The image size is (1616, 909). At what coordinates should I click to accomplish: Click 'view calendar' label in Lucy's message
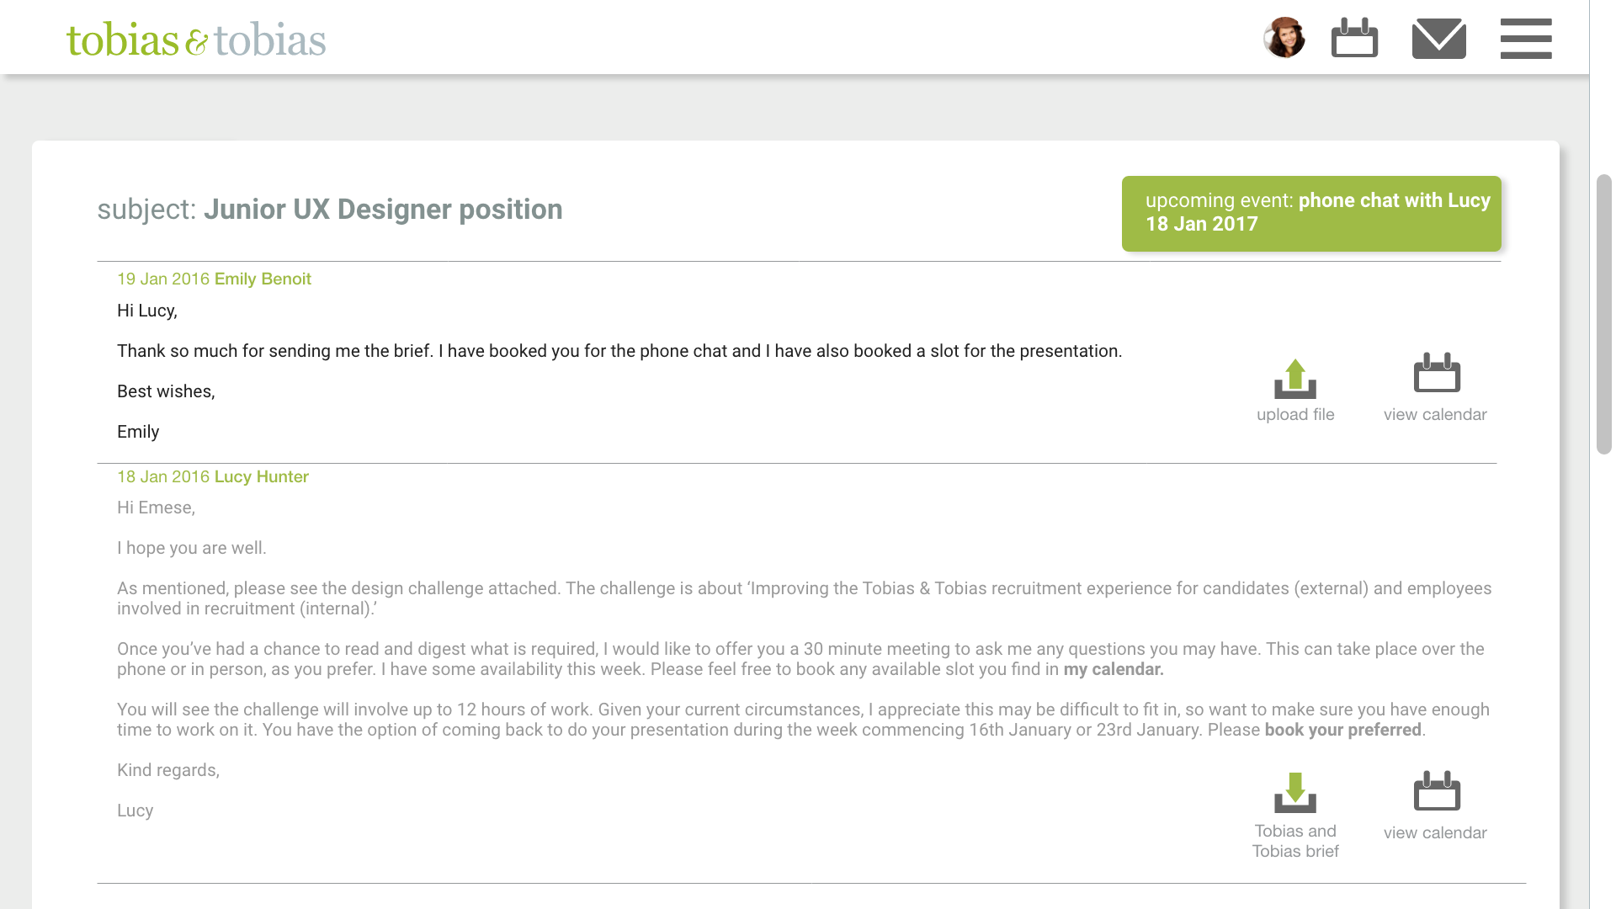1434,832
